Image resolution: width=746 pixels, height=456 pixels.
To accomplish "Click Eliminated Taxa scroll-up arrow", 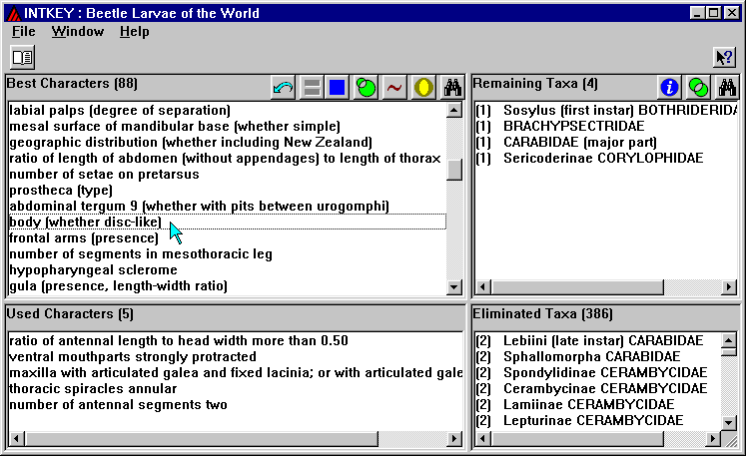I will point(729,340).
